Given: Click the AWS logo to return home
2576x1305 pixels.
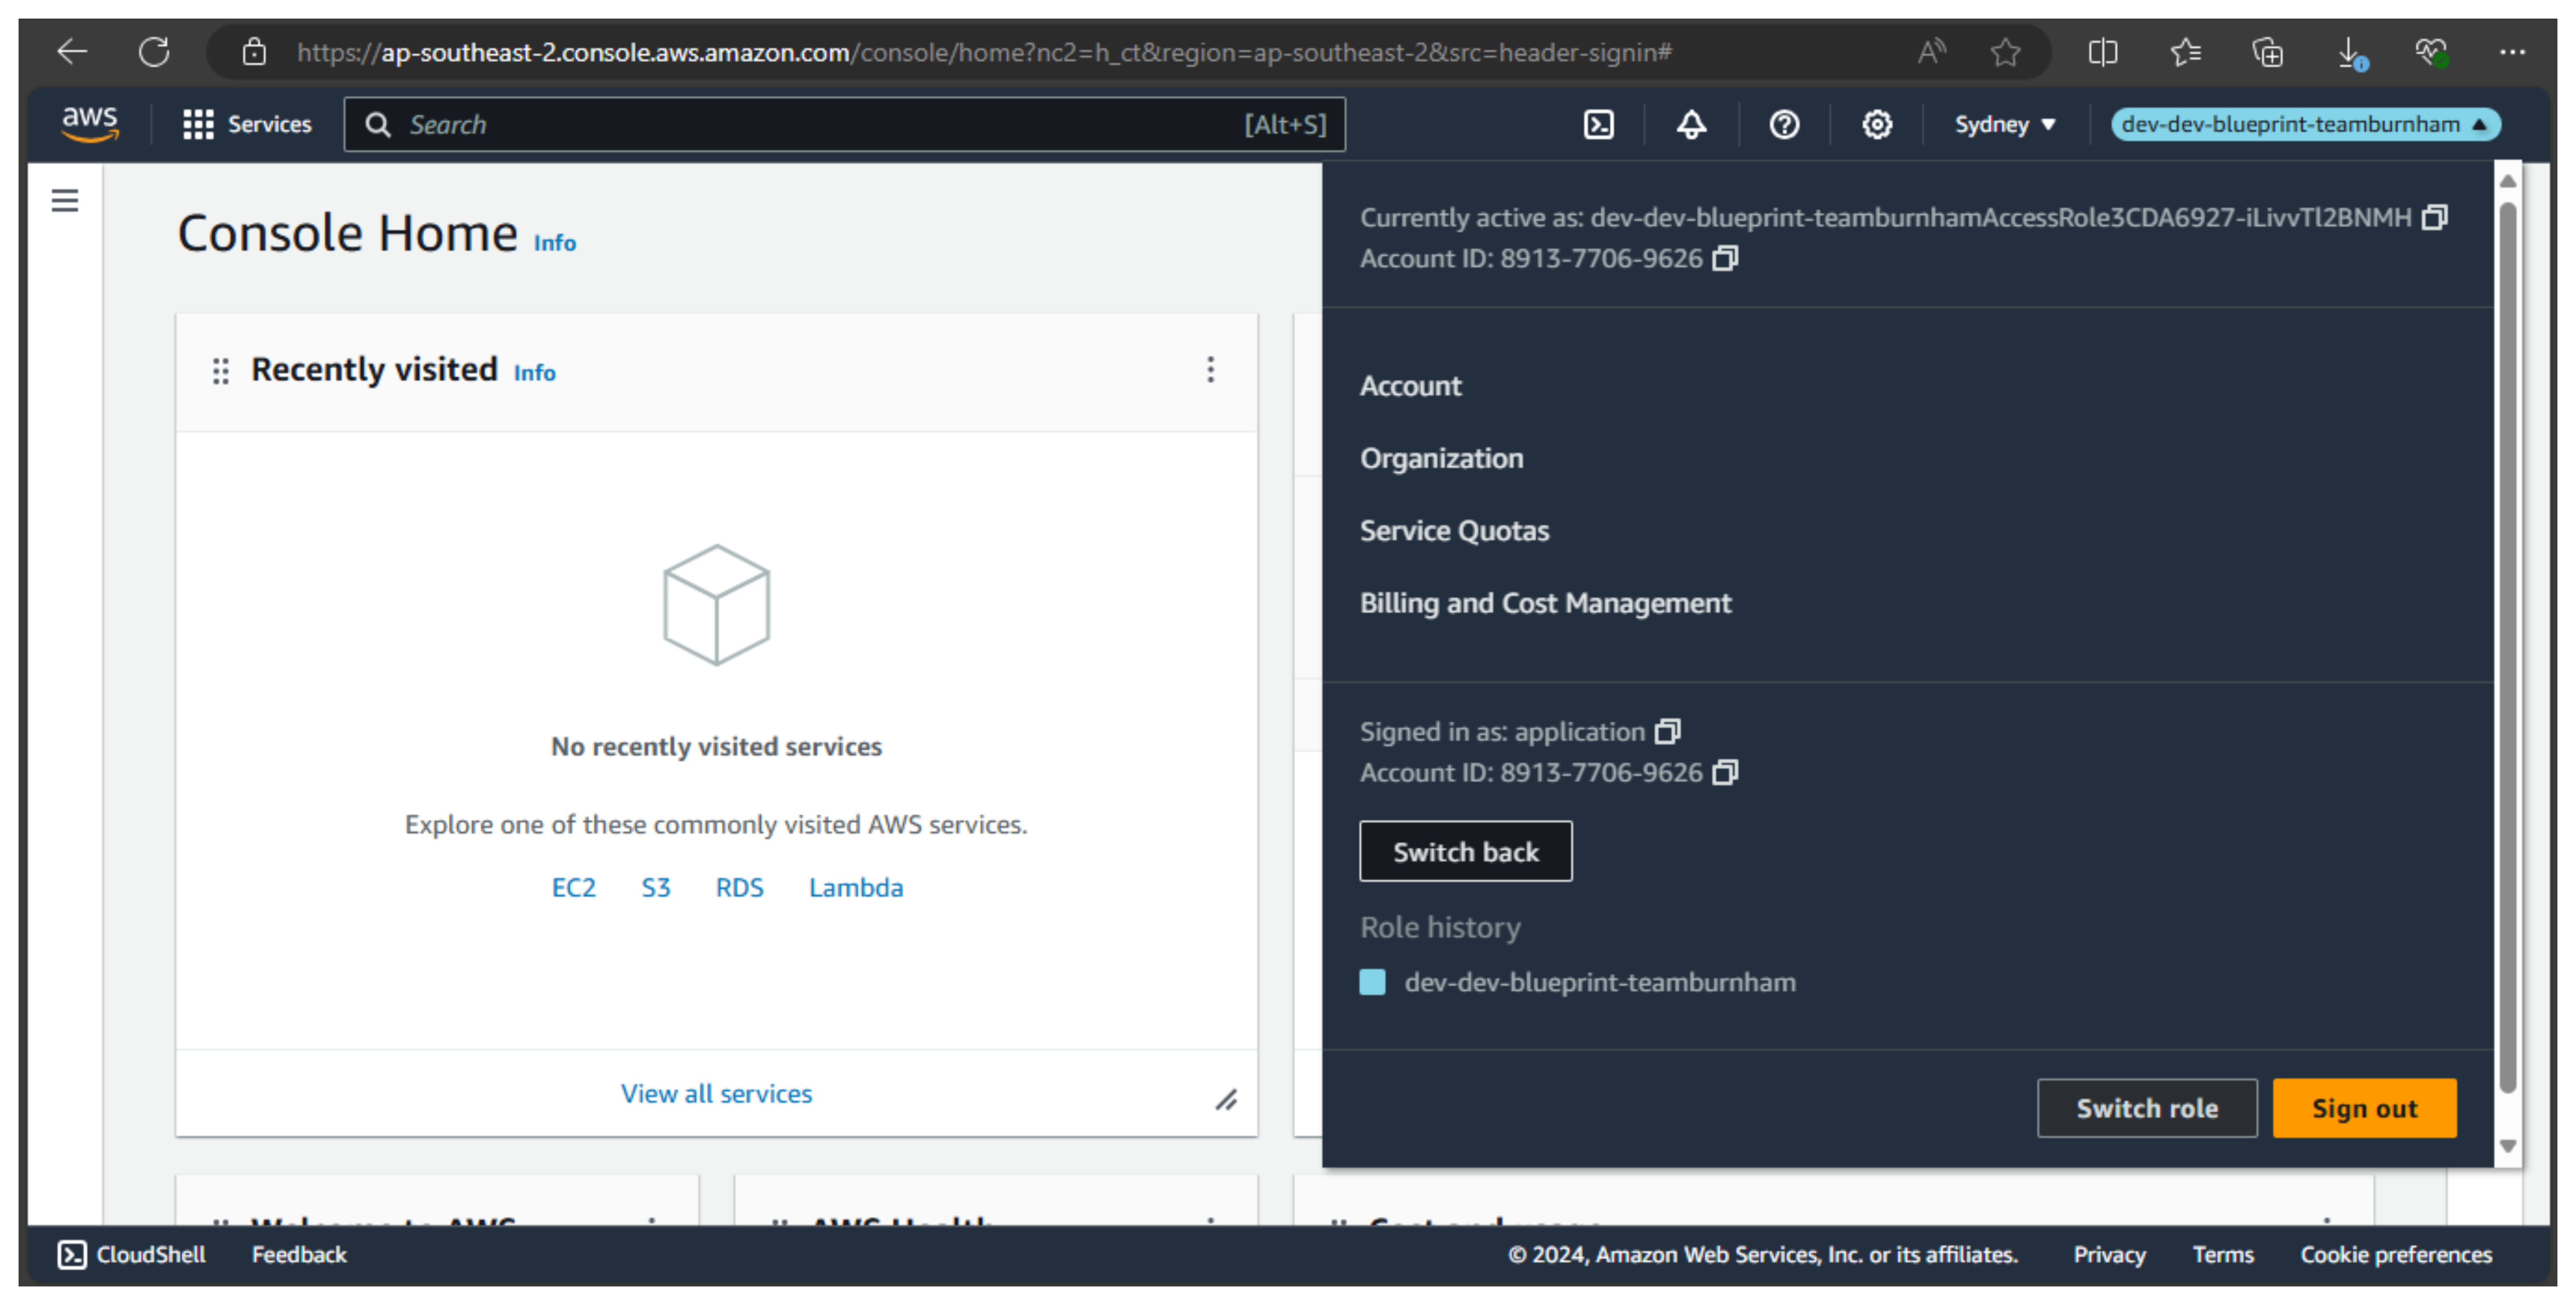Looking at the screenshot, I should 90,124.
